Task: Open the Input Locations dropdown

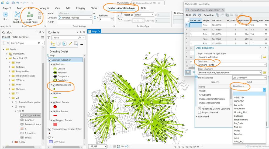Action: (x=230, y=72)
